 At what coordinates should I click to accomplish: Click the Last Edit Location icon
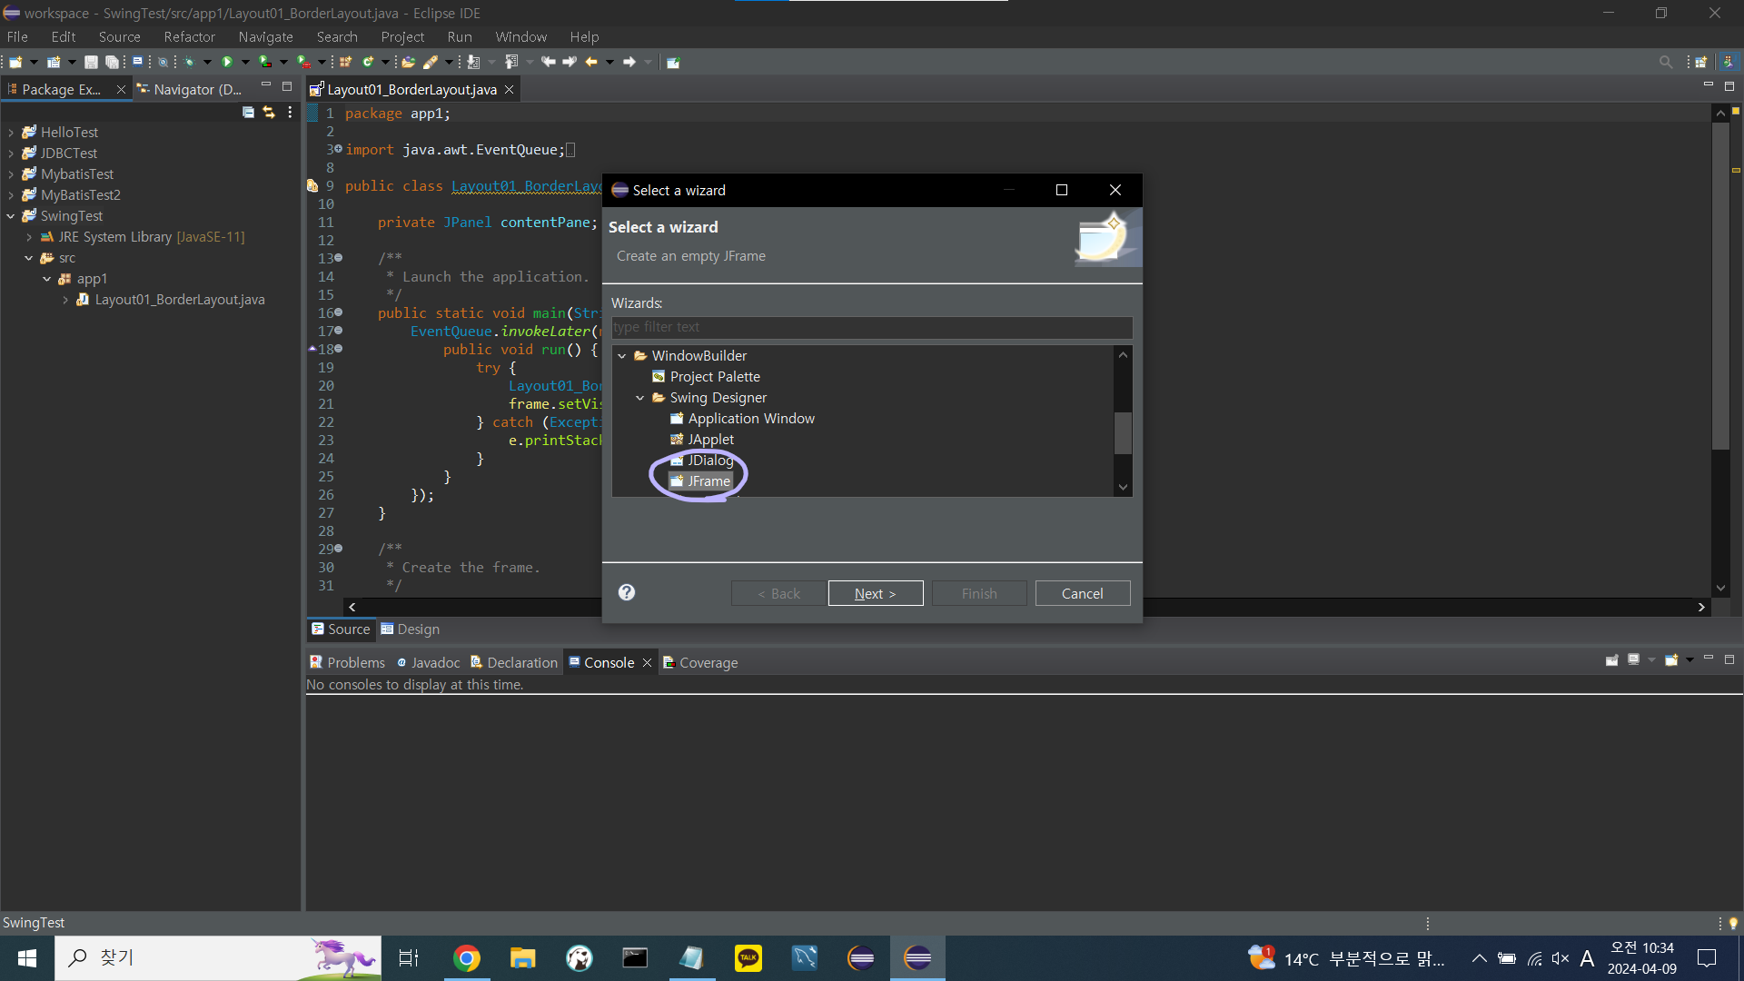pos(549,63)
